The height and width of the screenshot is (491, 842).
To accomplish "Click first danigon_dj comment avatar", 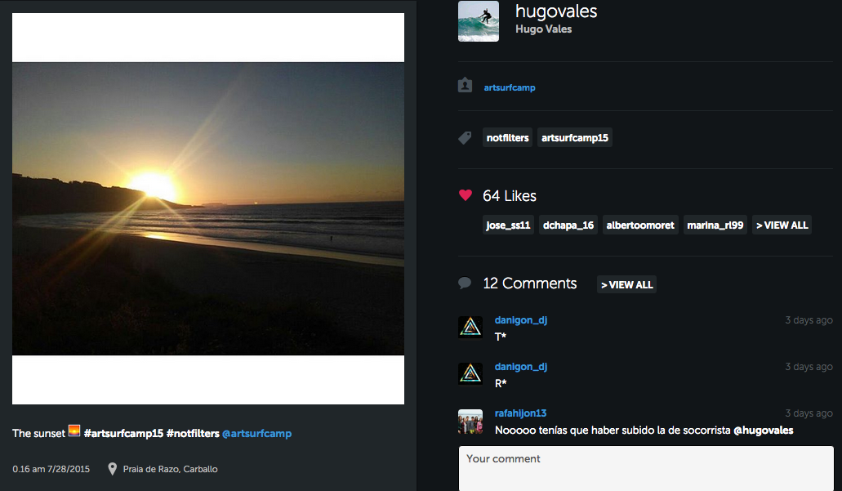I will tap(470, 328).
